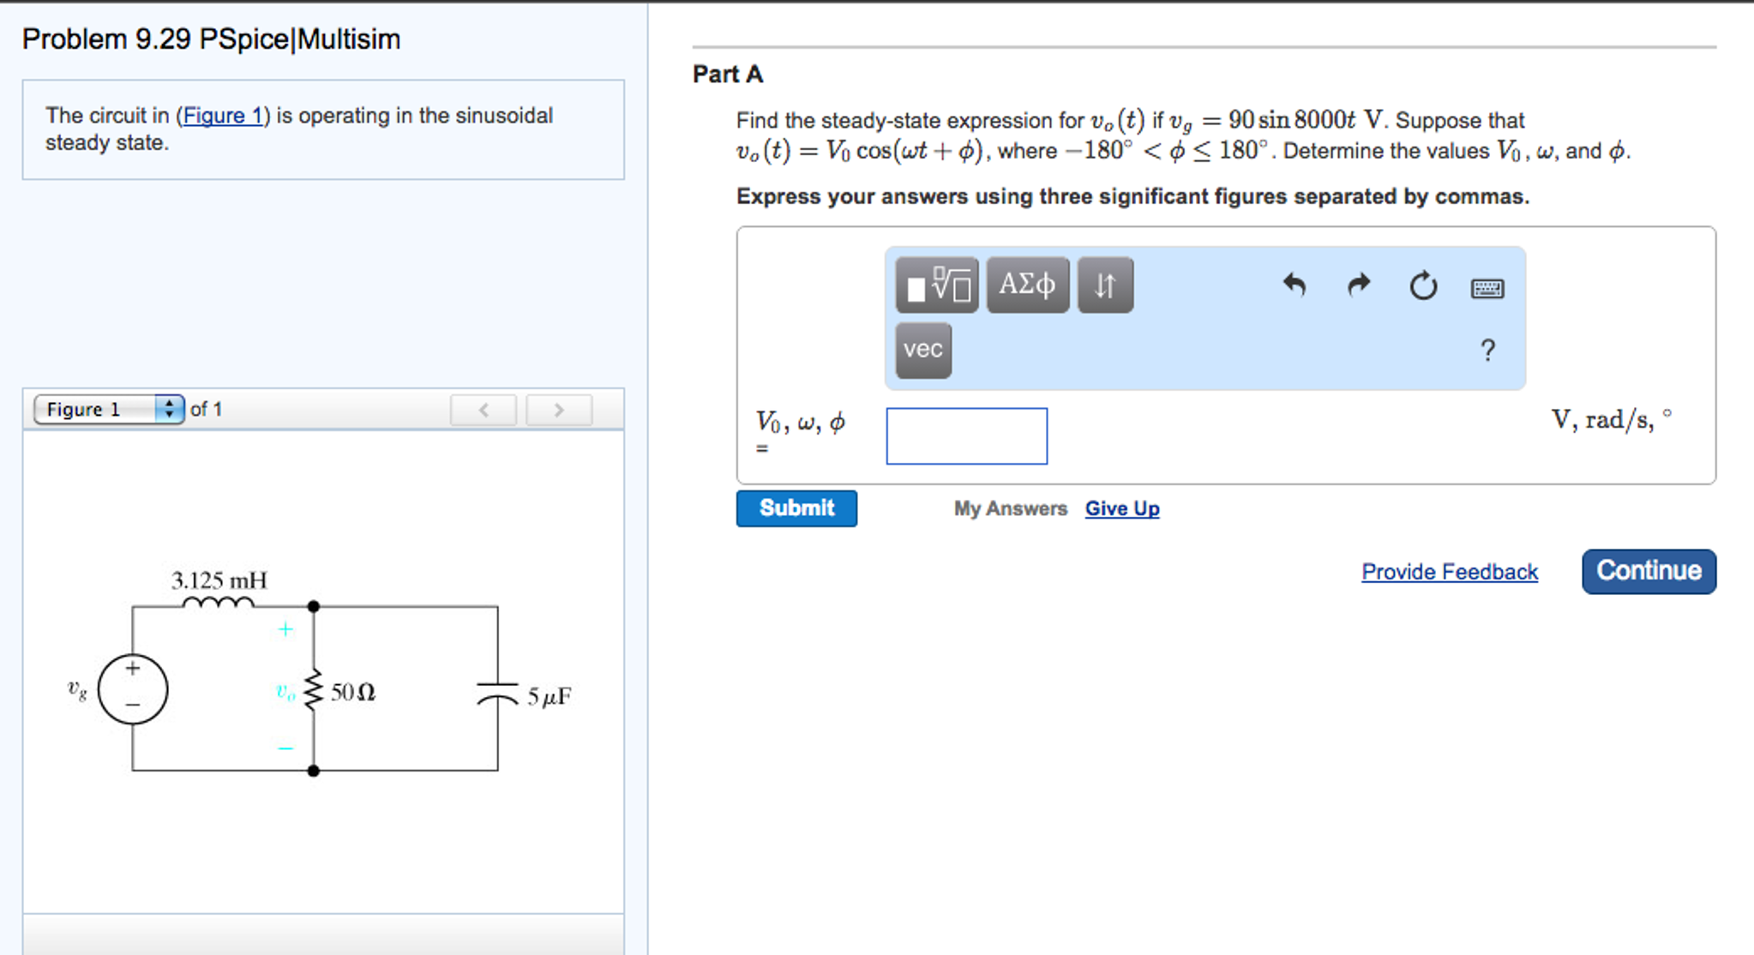Open keyboard shortcuts icon
Image resolution: width=1754 pixels, height=955 pixels.
coord(1487,288)
